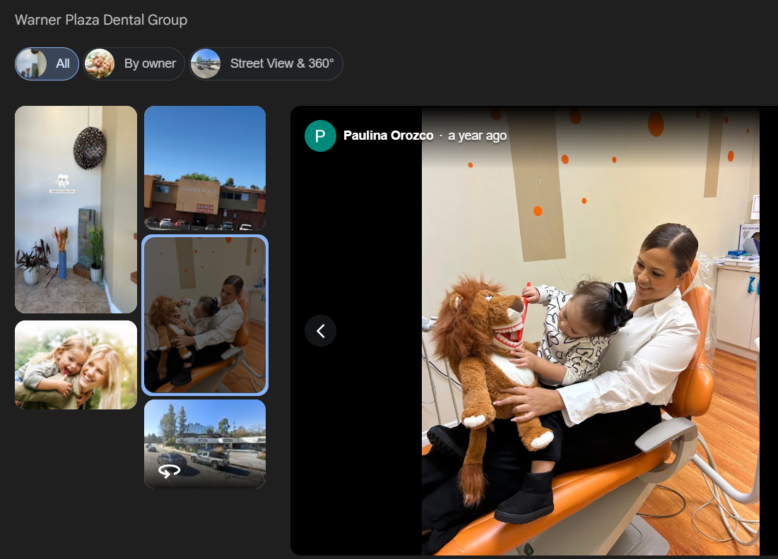778x559 pixels.
Task: Go to the previous photo with the left arrow
Action: [x=321, y=330]
